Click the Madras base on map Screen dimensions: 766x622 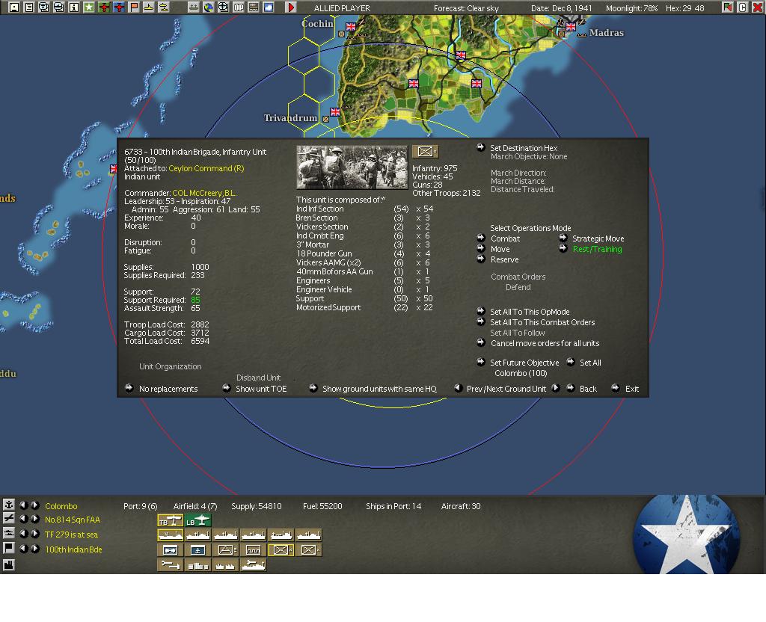(570, 27)
